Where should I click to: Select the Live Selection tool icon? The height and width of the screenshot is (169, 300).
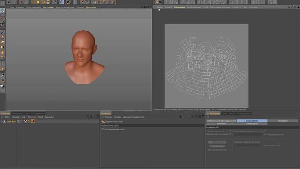click(21, 2)
